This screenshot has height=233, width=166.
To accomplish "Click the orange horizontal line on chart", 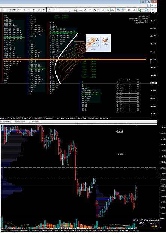I will pos(74,59).
